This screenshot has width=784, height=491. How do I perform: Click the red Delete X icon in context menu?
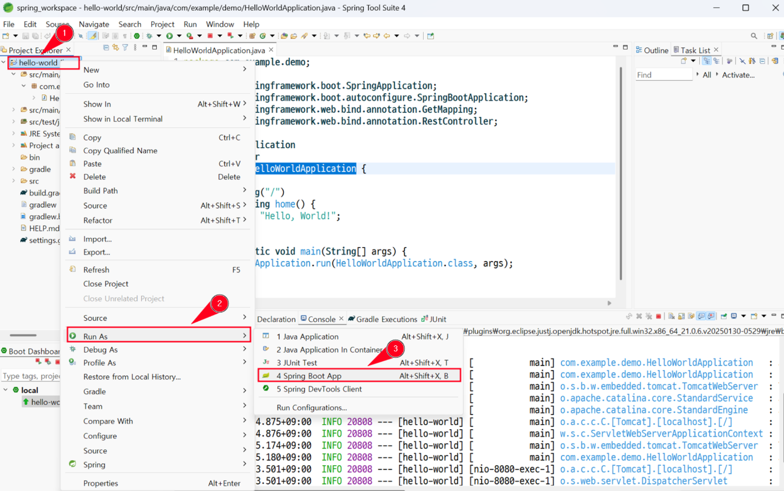coord(73,176)
